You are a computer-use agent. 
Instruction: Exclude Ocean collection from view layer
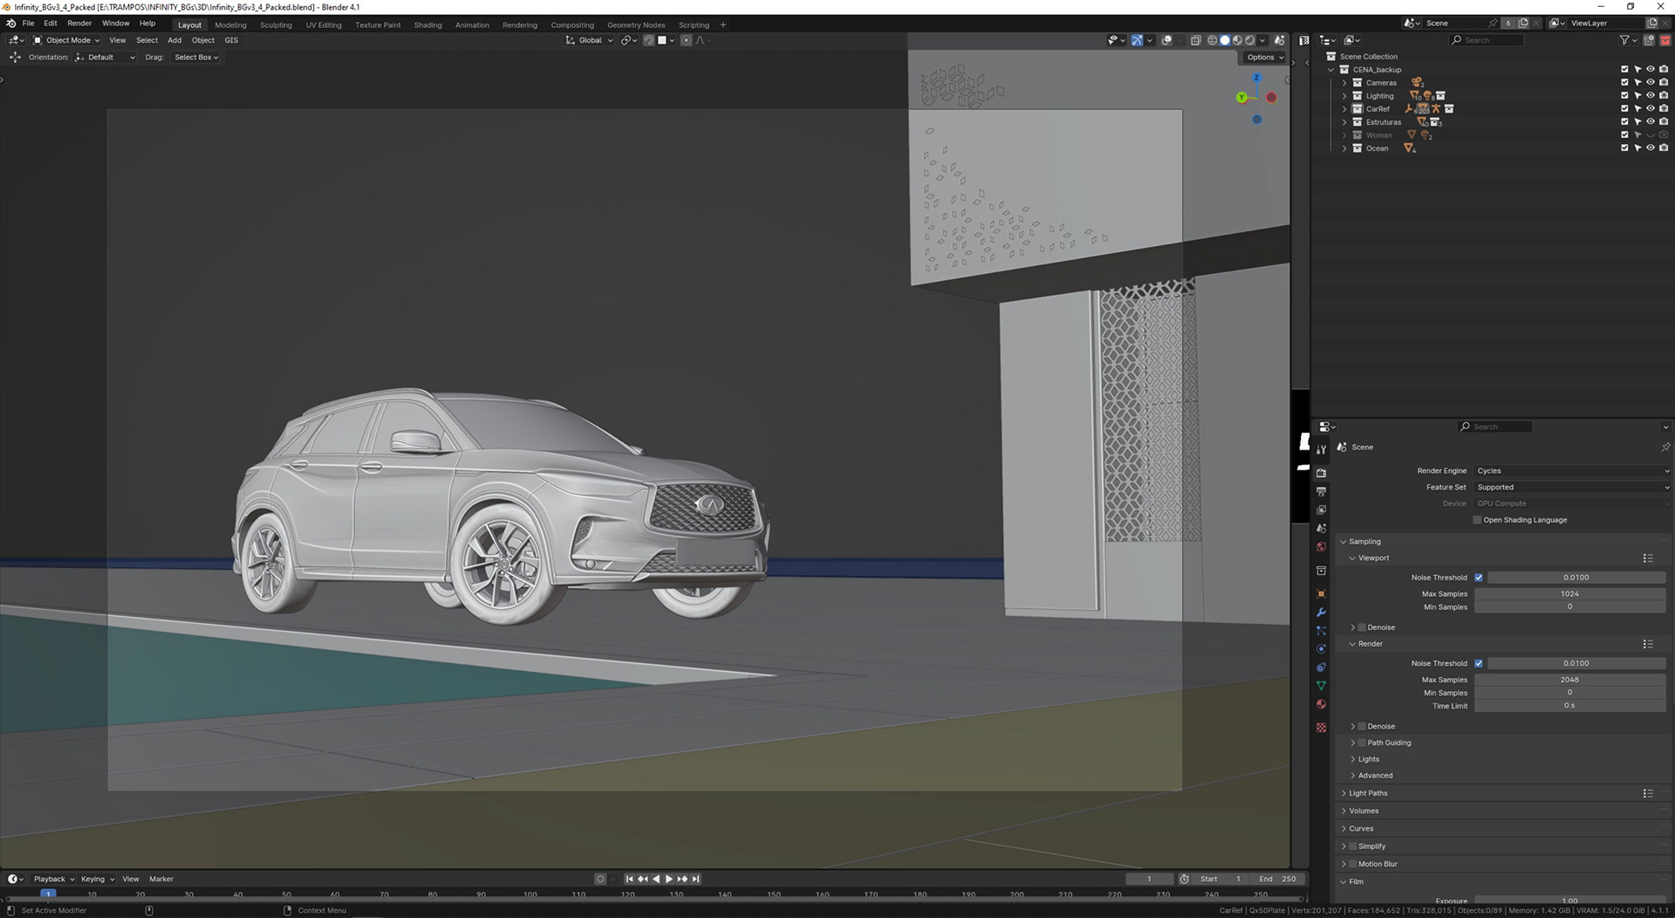(1624, 148)
